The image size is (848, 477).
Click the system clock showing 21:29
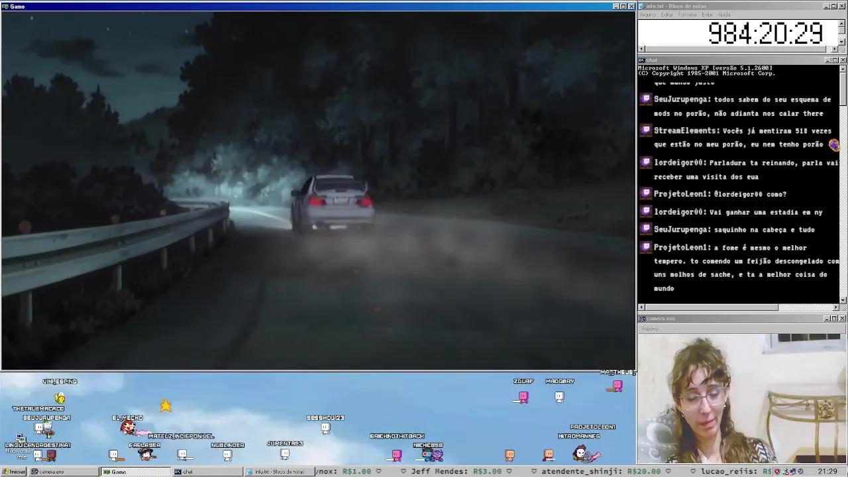(x=827, y=472)
